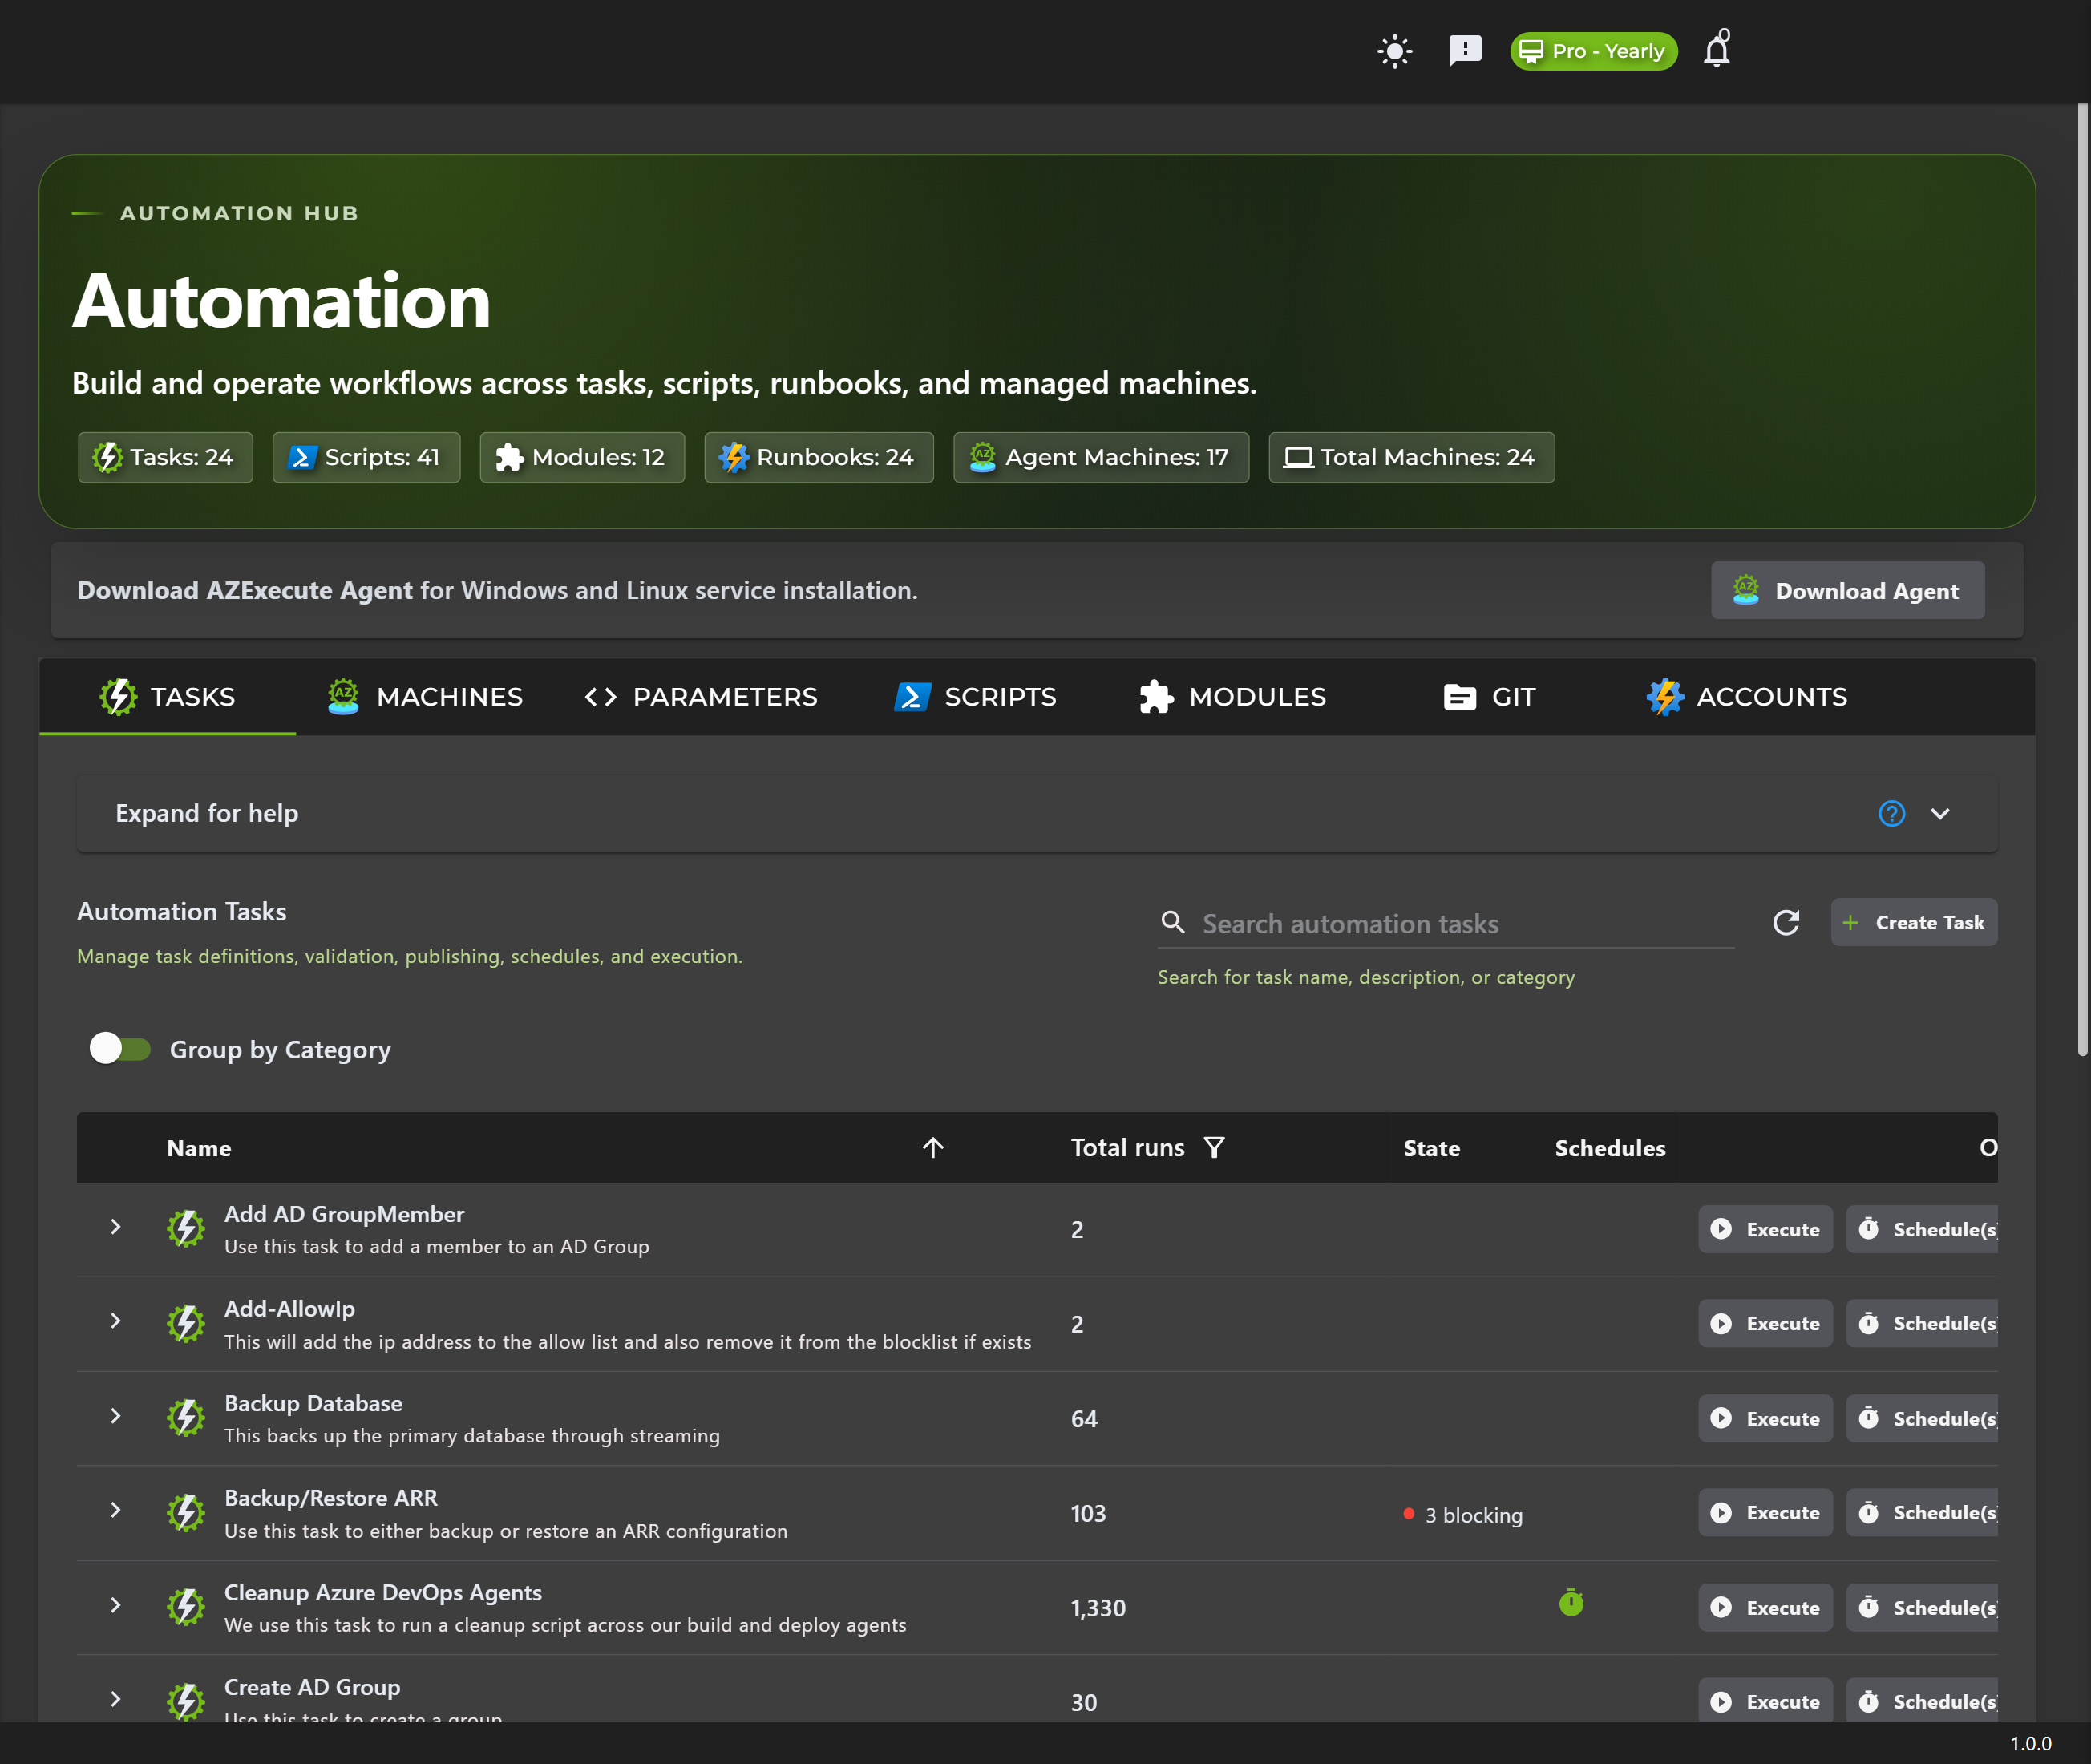The width and height of the screenshot is (2091, 1764).
Task: Click the help question mark icon
Action: click(x=1891, y=814)
